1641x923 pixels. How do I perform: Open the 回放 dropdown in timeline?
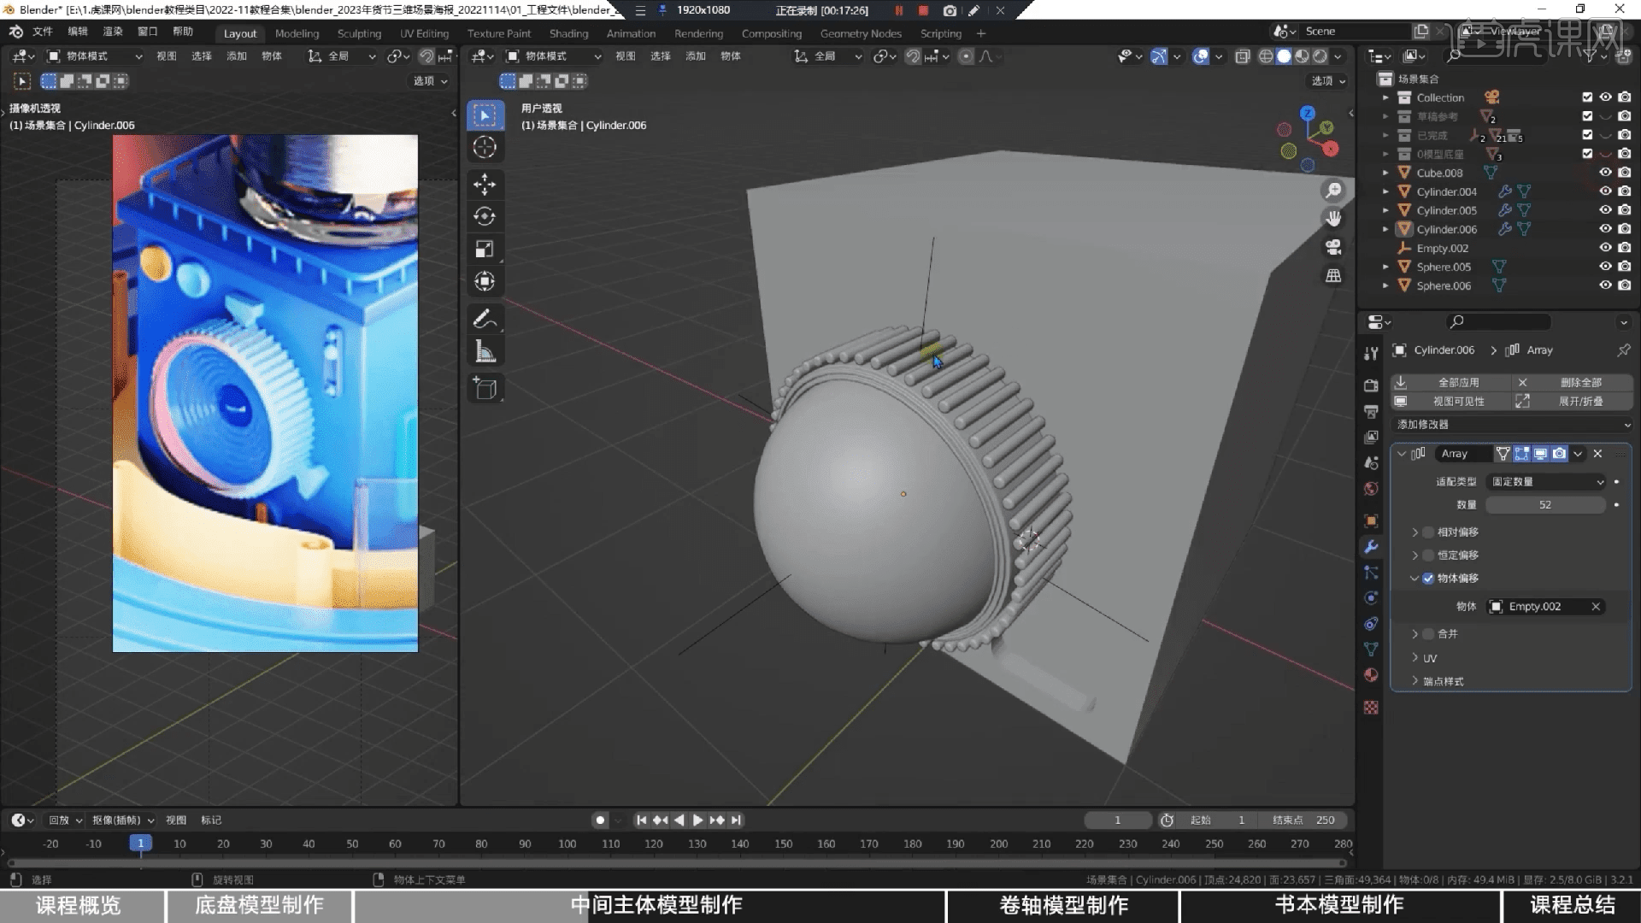(65, 820)
